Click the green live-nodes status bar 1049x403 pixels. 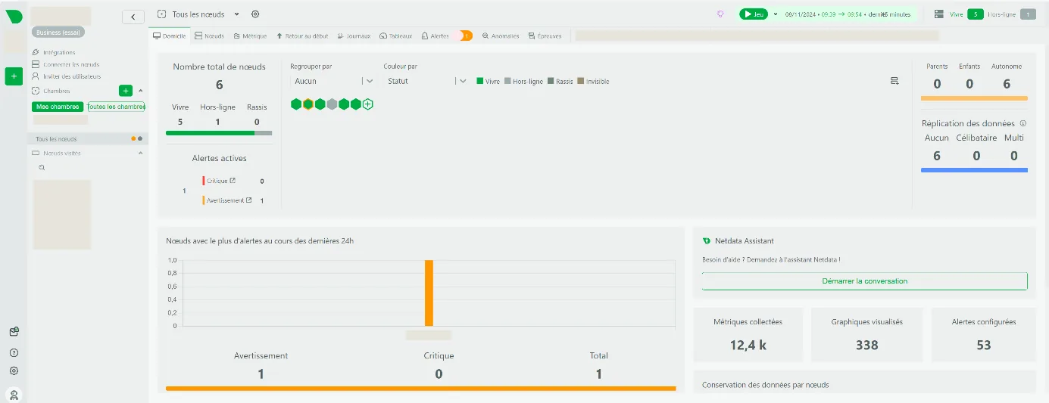pyautogui.click(x=210, y=133)
